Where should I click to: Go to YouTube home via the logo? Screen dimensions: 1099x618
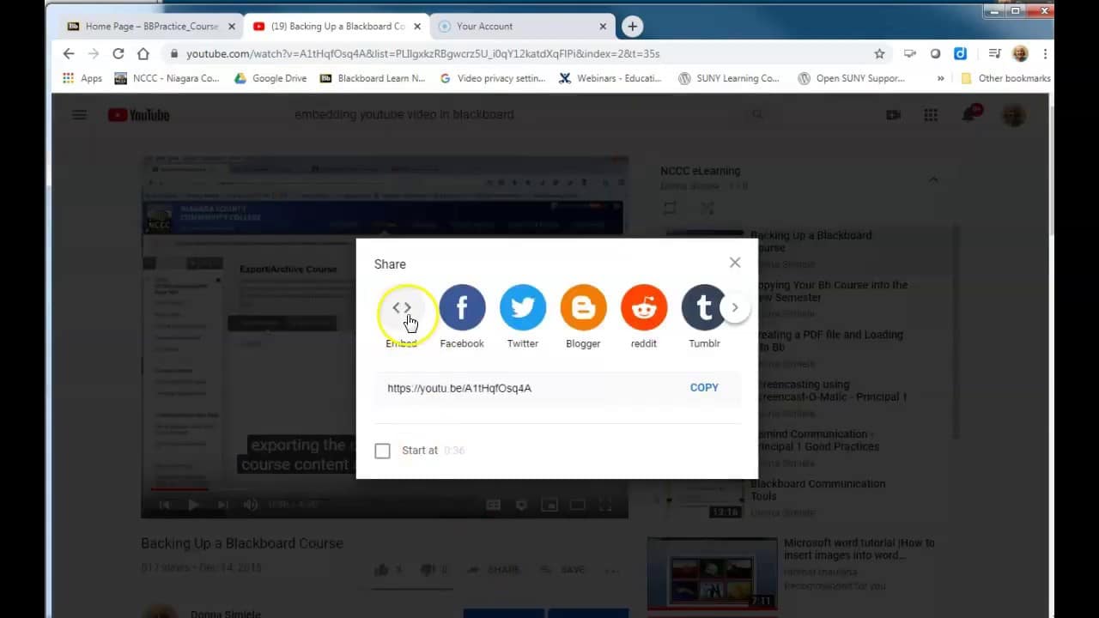[x=138, y=114]
